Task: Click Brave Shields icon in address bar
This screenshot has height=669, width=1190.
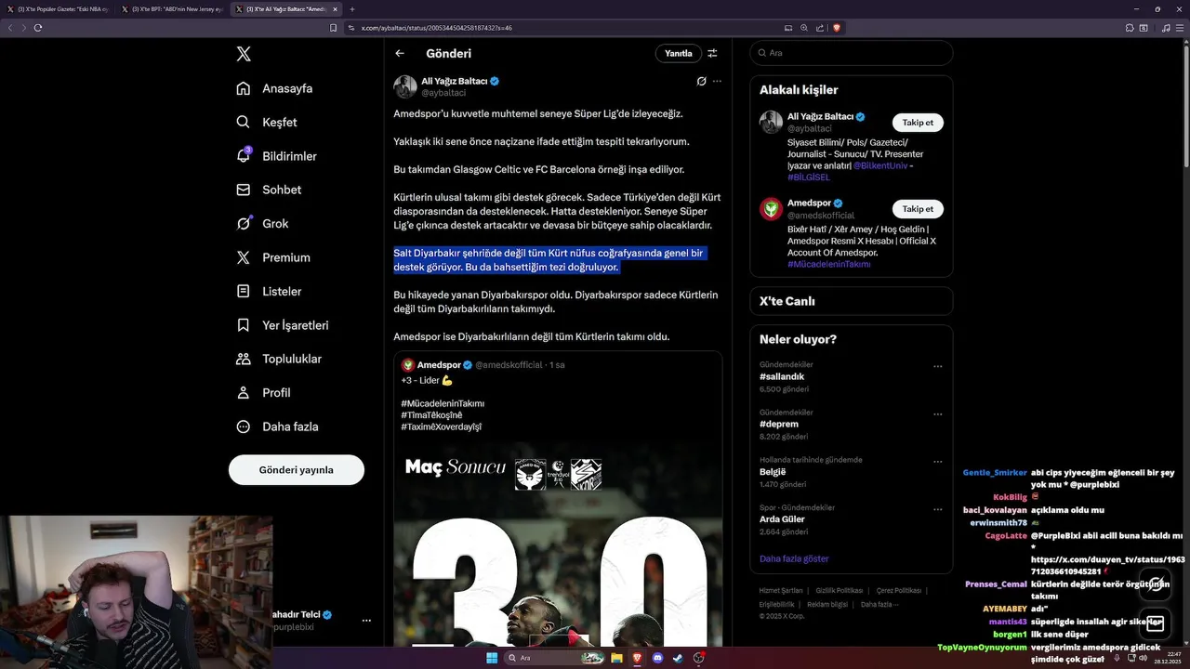Action: [x=836, y=28]
